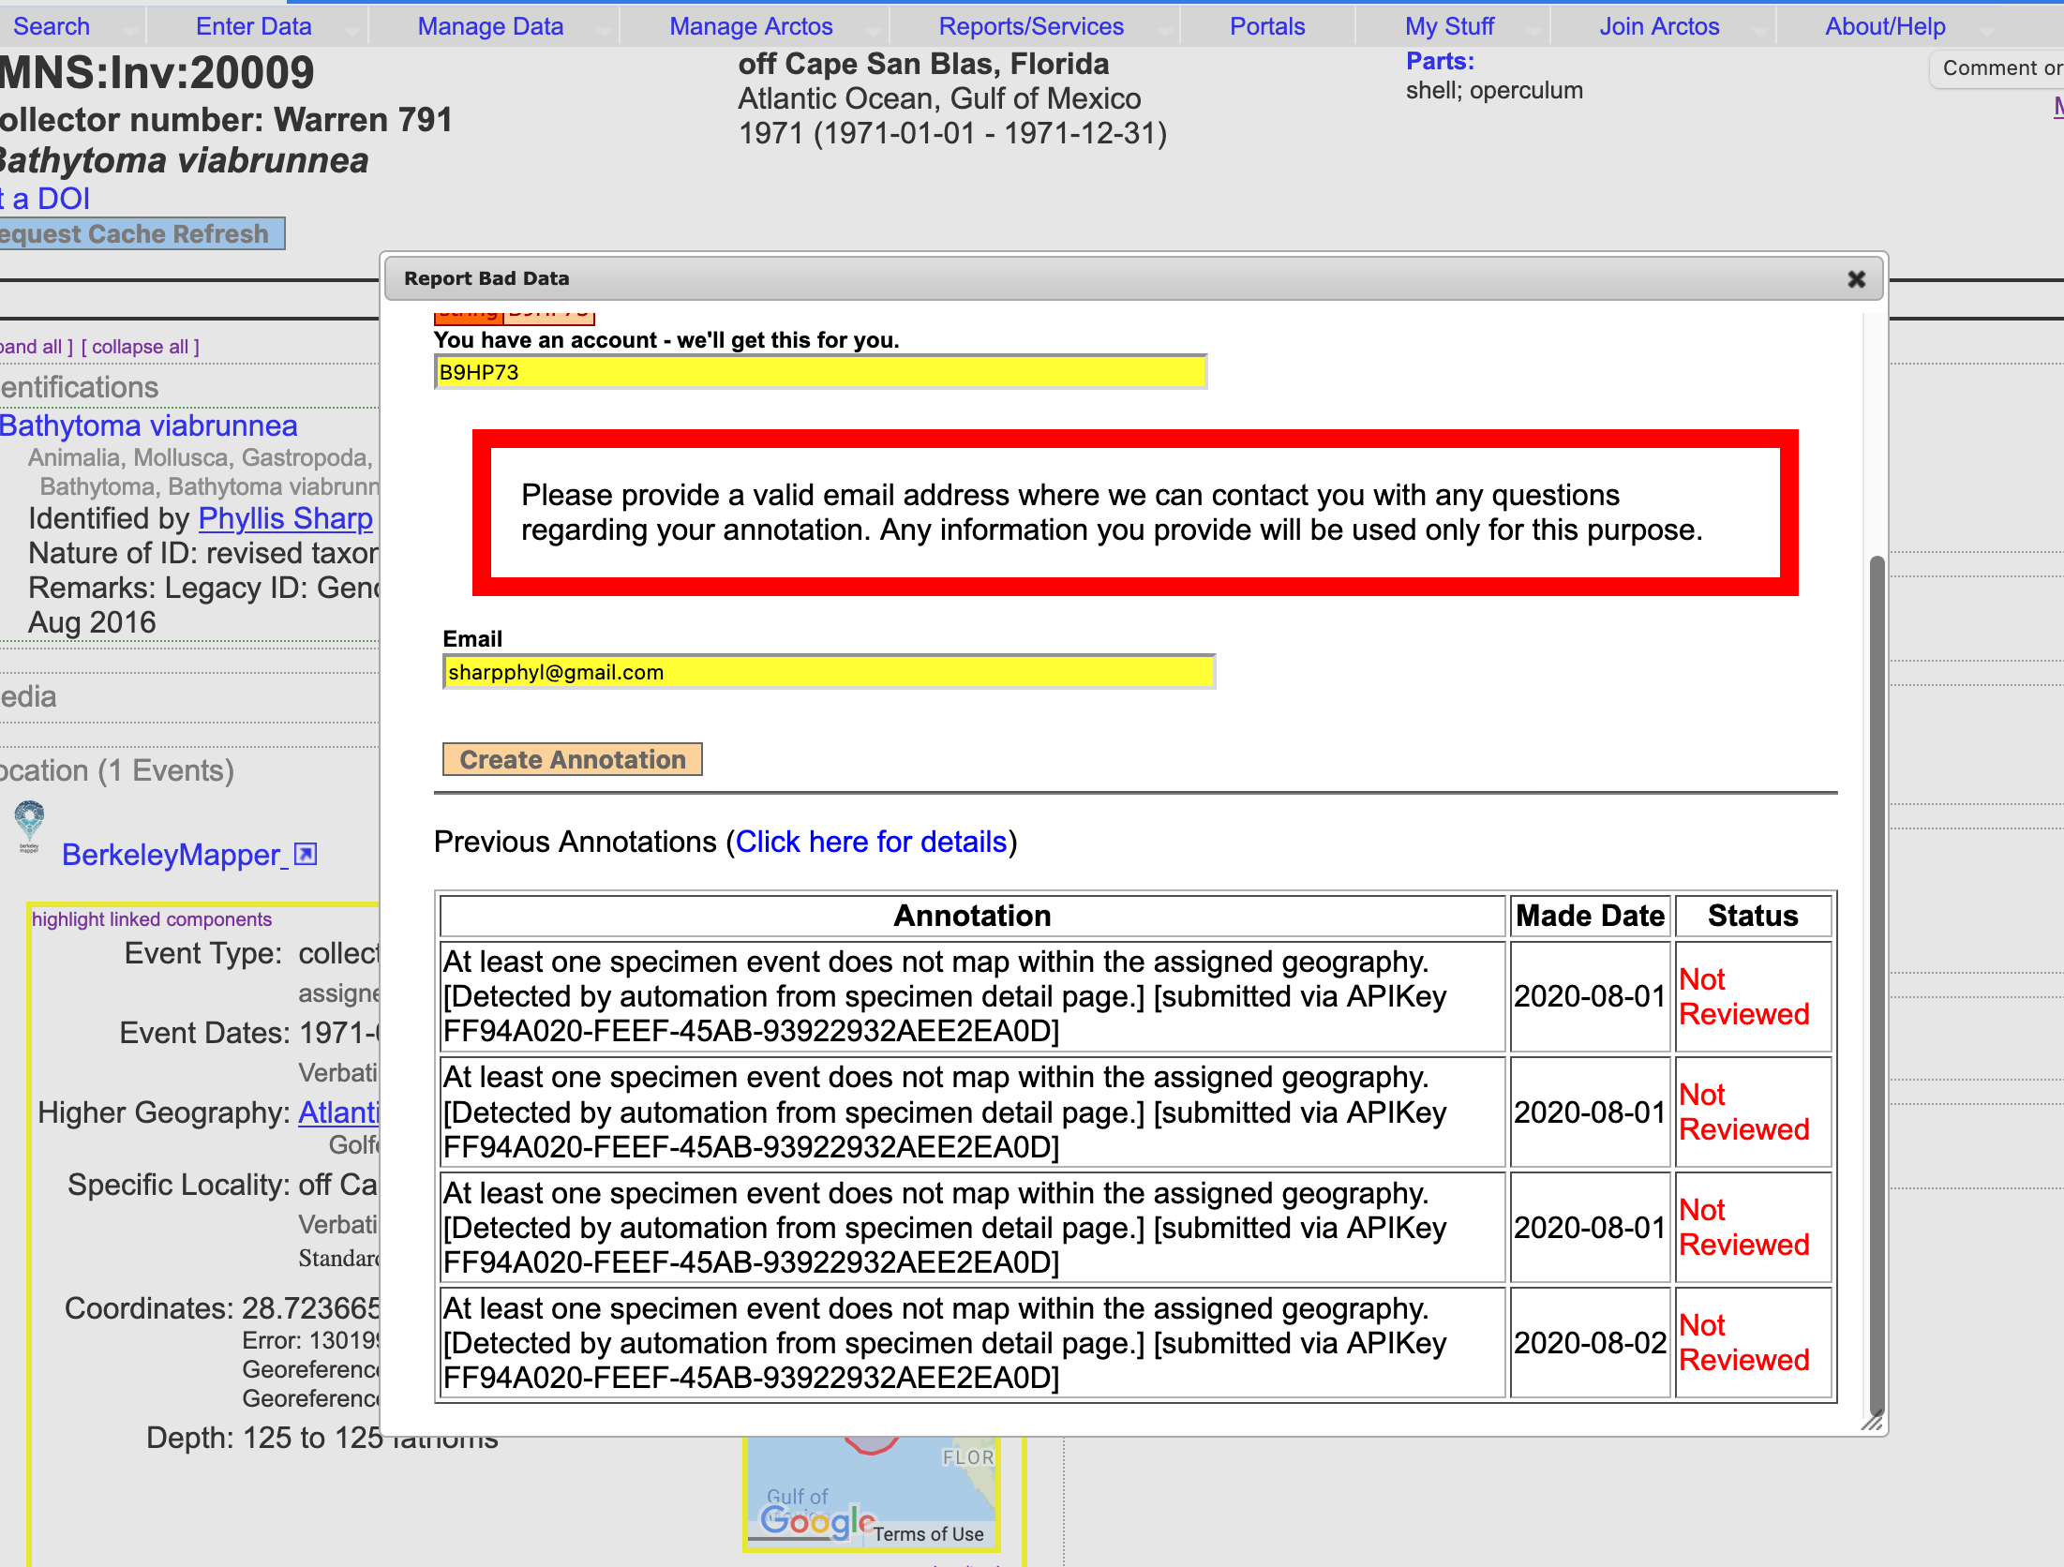Click the BerkeleyMapper external link icon

click(x=306, y=854)
